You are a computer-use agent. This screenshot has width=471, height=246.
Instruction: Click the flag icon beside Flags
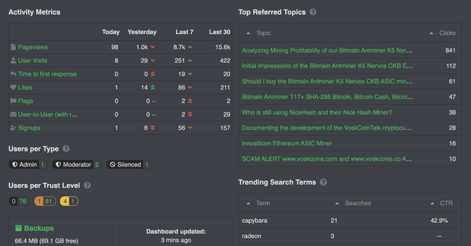[x=13, y=101]
